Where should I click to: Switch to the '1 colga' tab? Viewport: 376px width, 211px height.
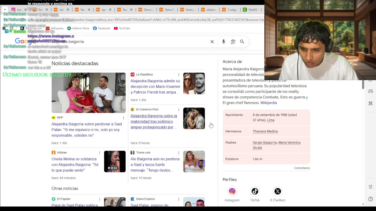point(230,10)
